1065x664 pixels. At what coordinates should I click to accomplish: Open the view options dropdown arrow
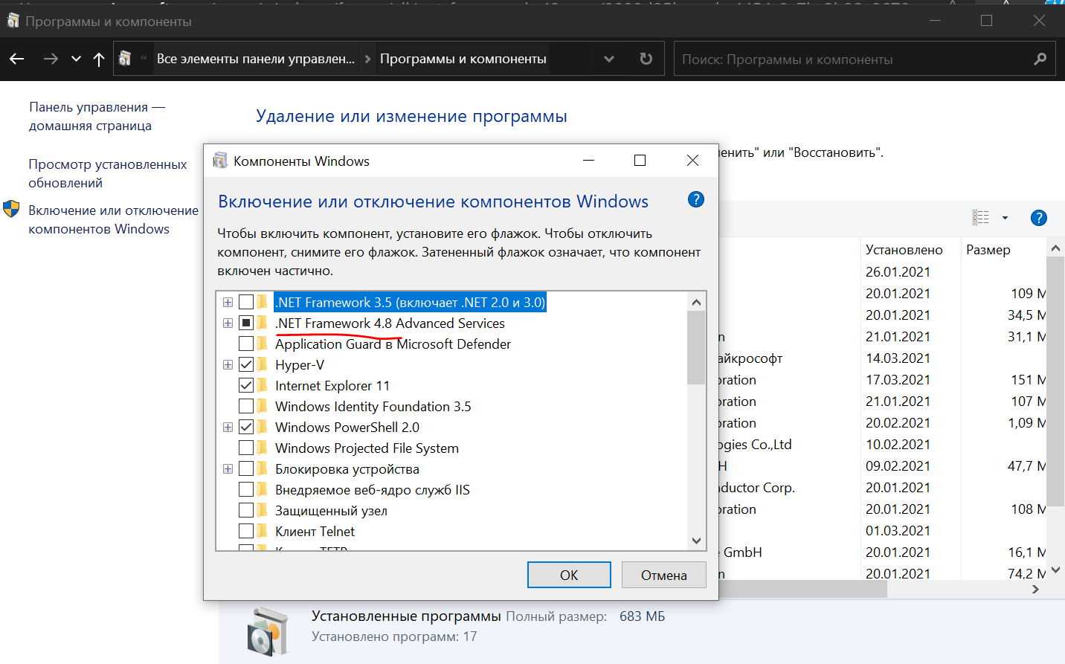1005,218
